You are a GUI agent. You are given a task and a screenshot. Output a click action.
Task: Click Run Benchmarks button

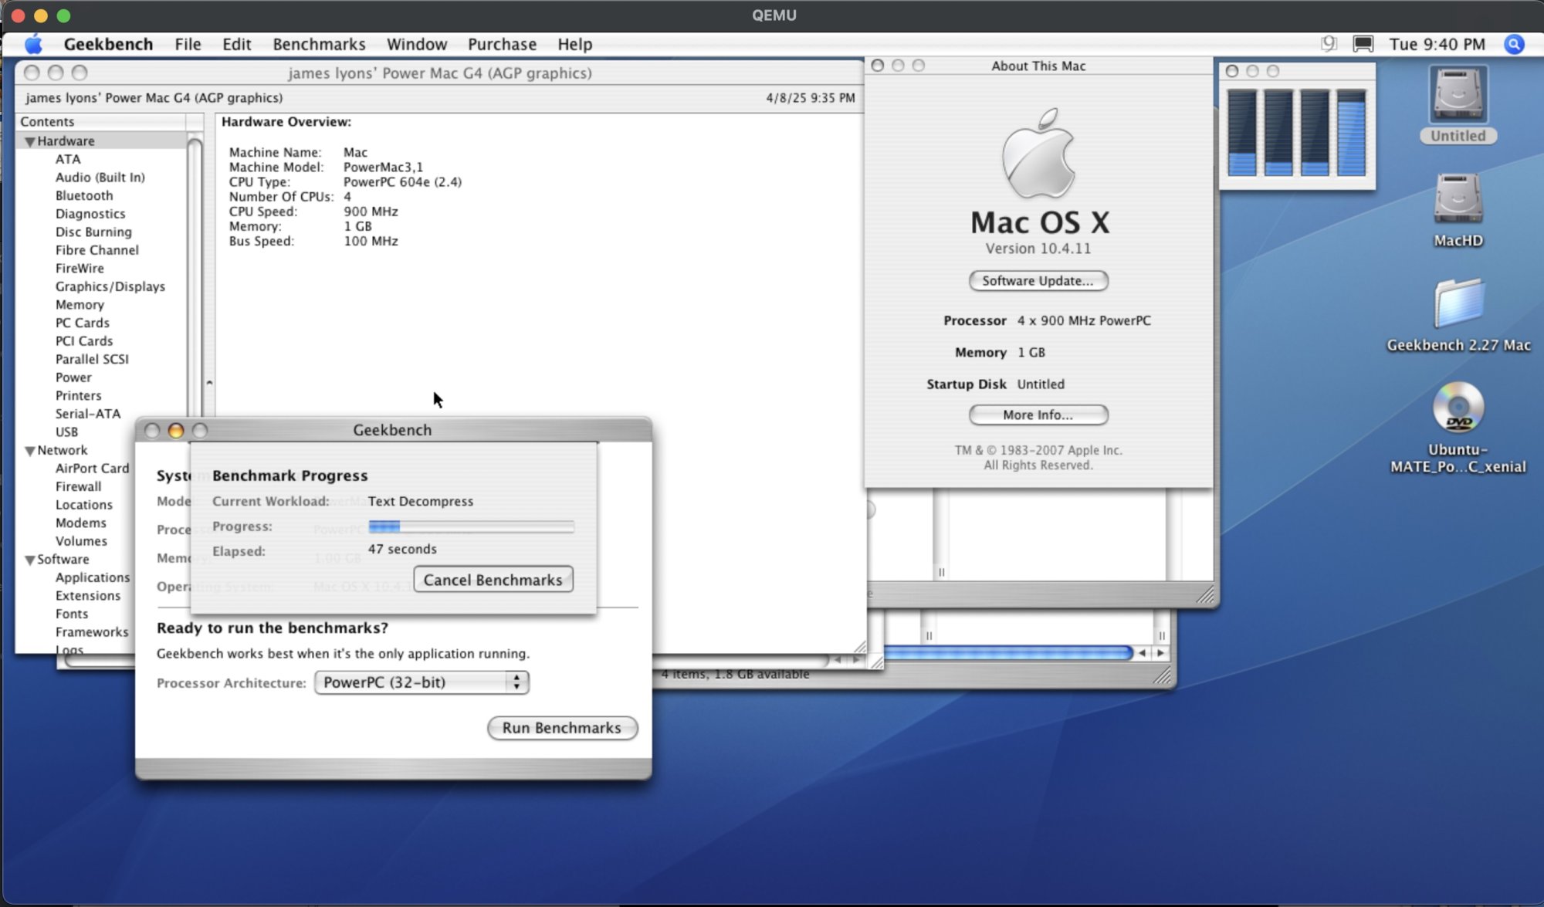(x=562, y=728)
